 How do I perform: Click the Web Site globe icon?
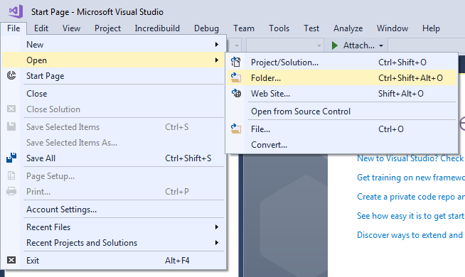[236, 94]
